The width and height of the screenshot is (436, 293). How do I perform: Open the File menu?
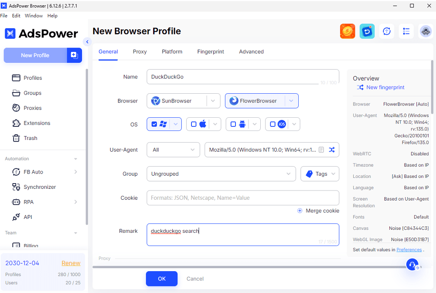point(4,16)
